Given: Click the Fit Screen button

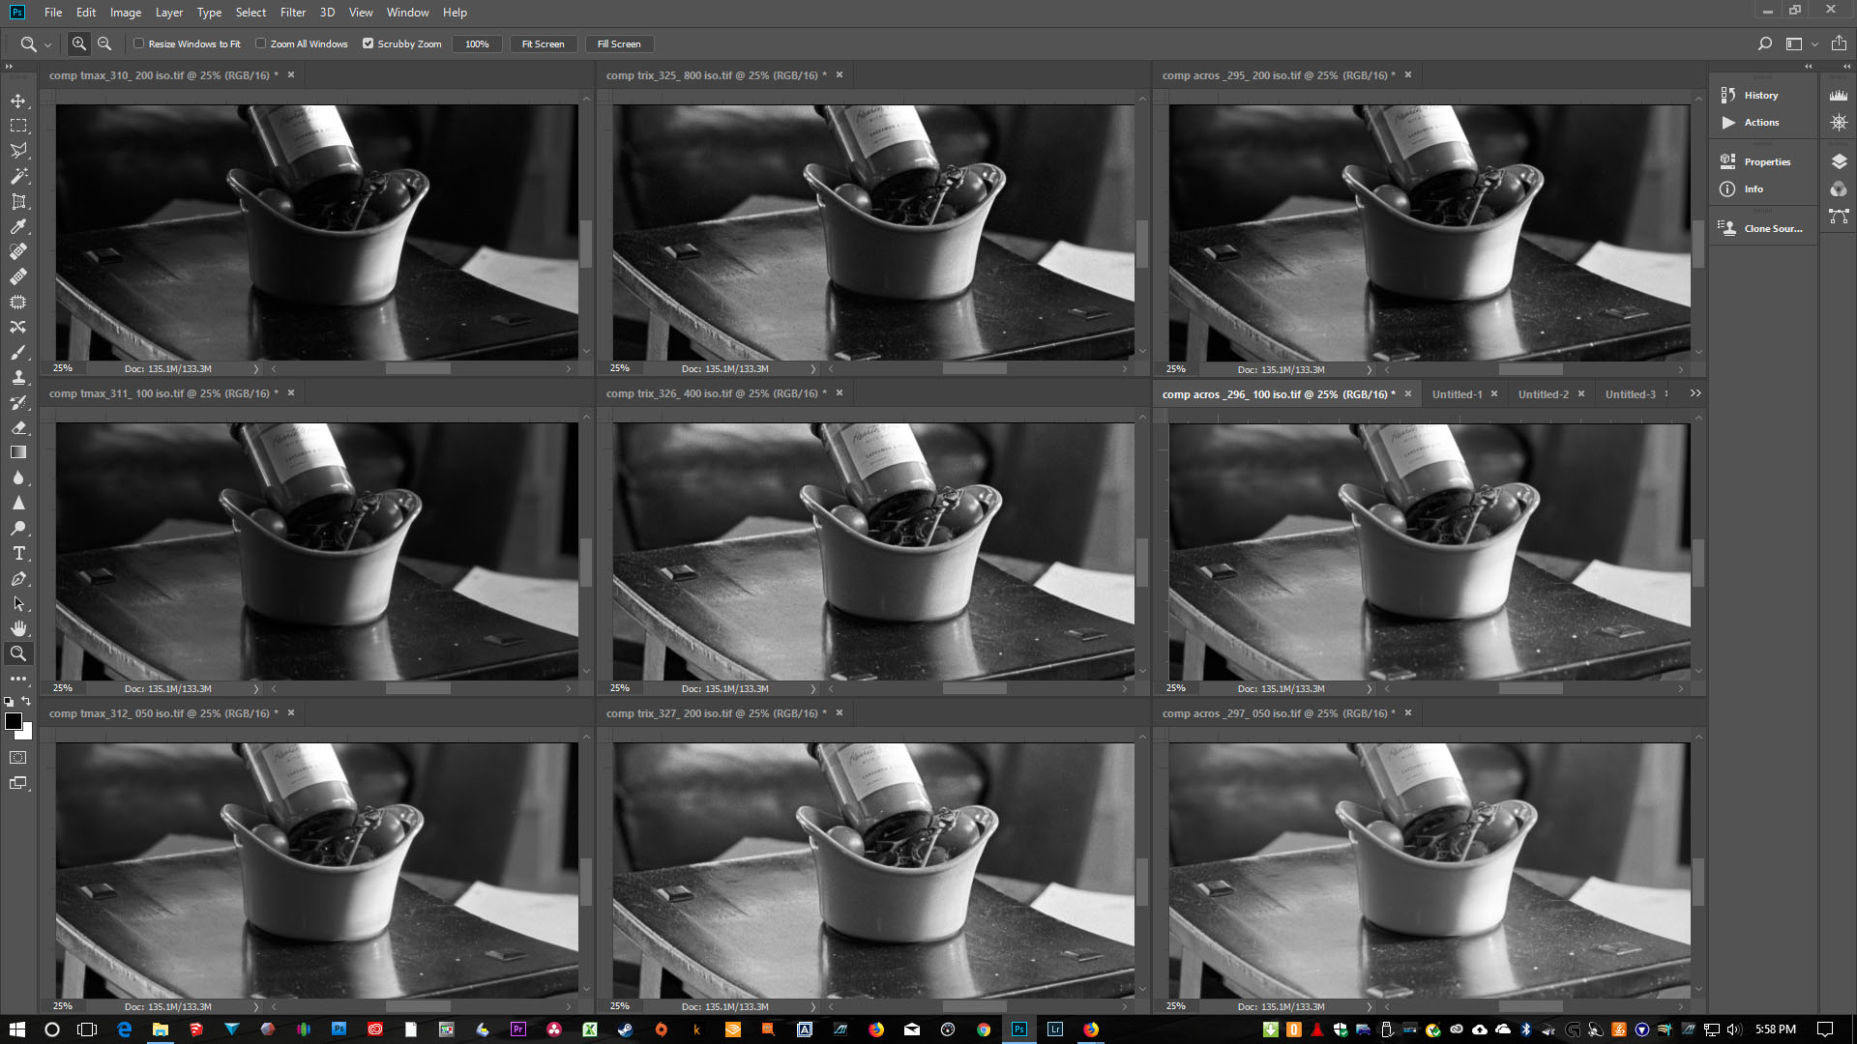Looking at the screenshot, I should point(543,43).
